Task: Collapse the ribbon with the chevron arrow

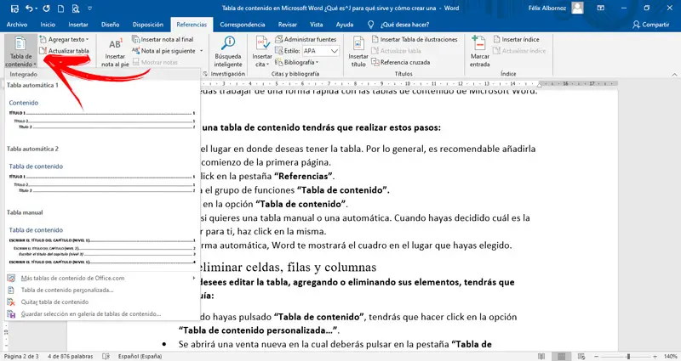Action: (x=674, y=75)
